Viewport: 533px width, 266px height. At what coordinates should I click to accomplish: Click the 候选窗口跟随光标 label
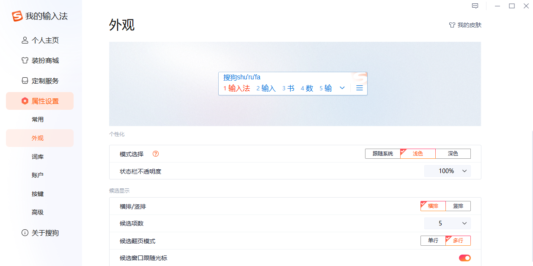[x=143, y=258]
